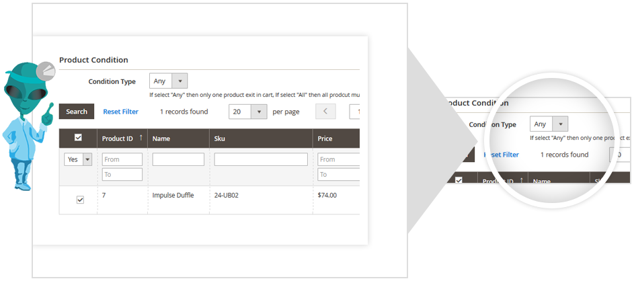Sort by the Name column header in main table

(x=161, y=138)
